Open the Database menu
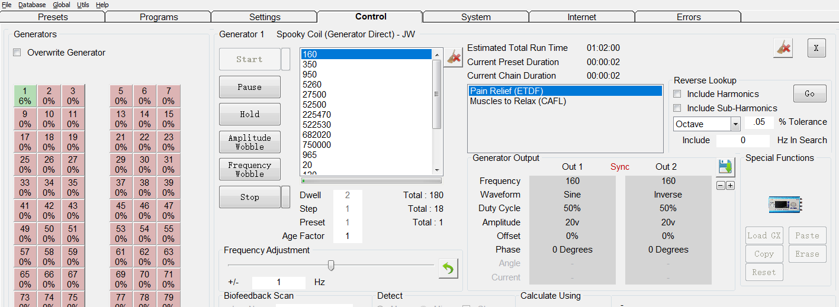Screen dimensions: 839x307 (x=32, y=5)
